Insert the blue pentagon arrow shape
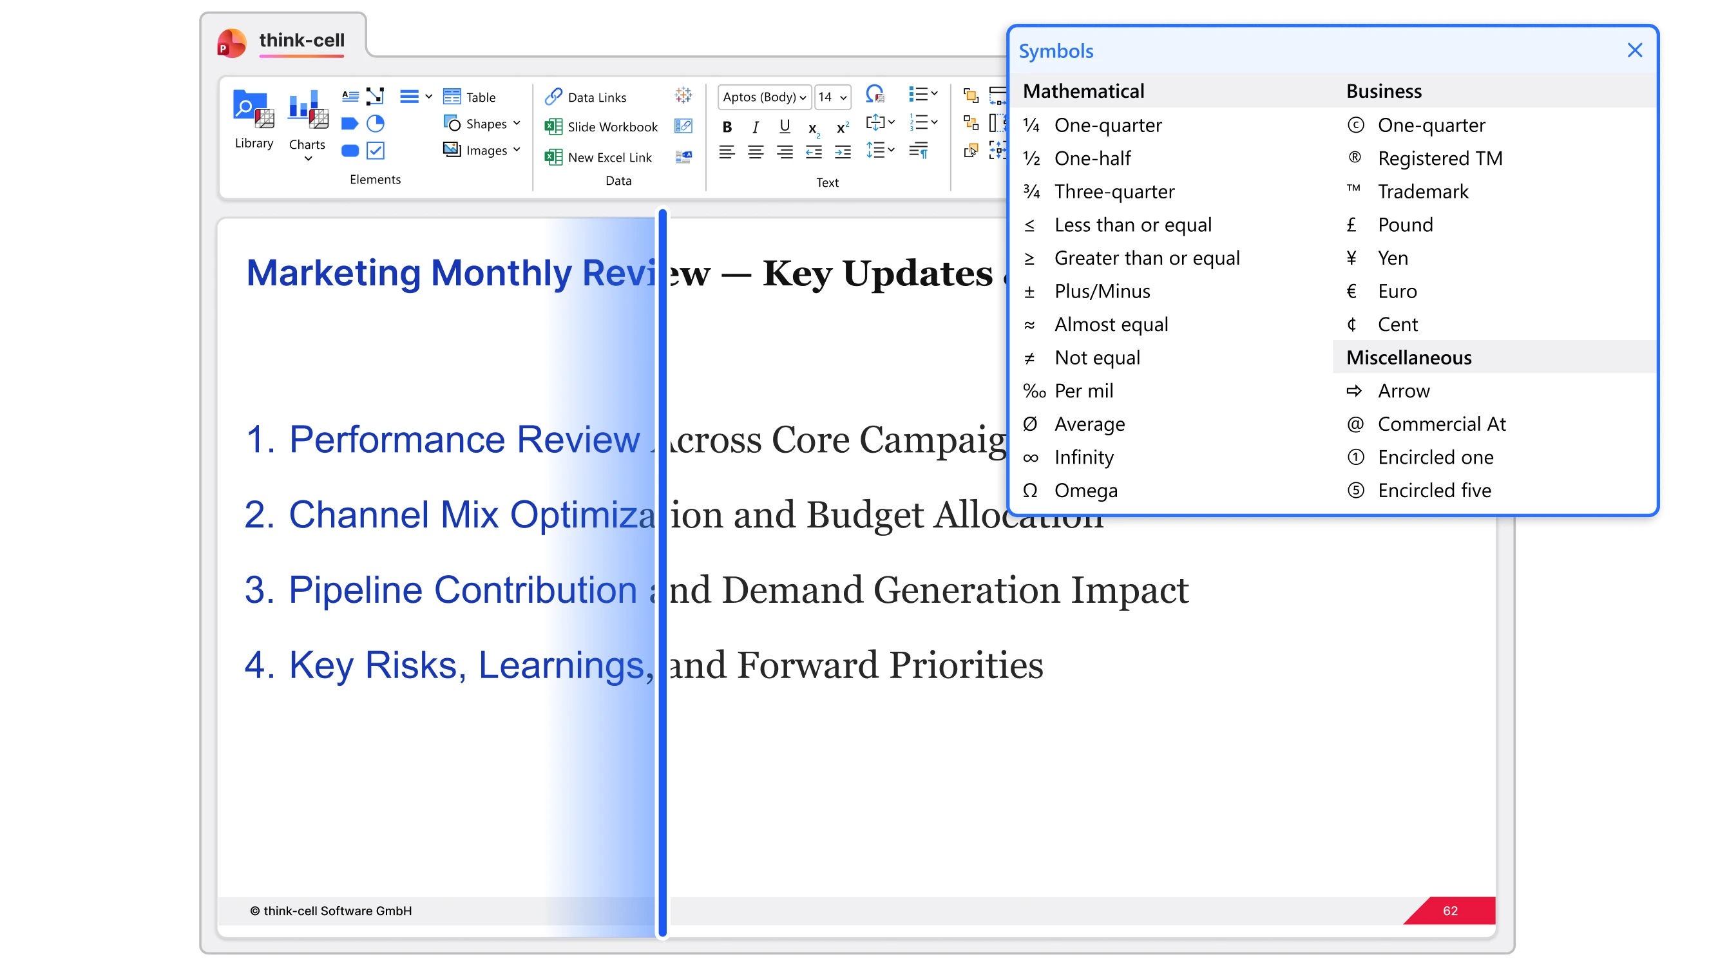The width and height of the screenshot is (1718, 966). click(350, 124)
